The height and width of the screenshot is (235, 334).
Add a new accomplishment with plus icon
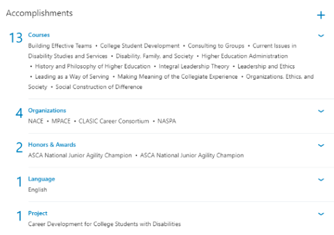click(321, 15)
